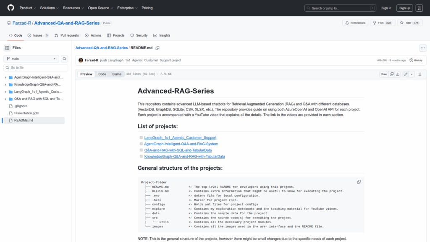Open the GitHub homepage logo
Image resolution: width=430 pixels, height=242 pixels.
click(x=10, y=8)
